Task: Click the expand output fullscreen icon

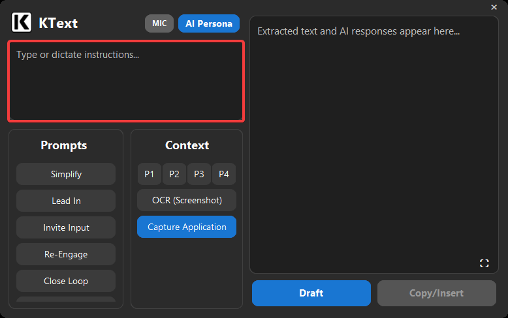Action: click(484, 263)
